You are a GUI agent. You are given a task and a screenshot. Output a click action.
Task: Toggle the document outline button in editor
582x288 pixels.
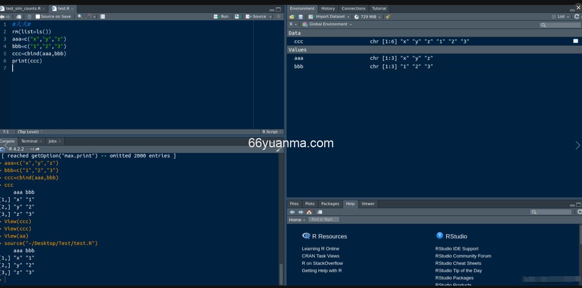point(279,16)
